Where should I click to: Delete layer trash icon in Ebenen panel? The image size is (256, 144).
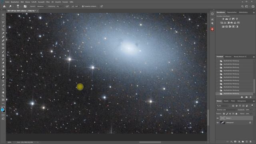(x=250, y=142)
